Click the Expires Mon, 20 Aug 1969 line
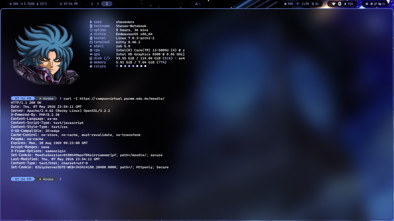Viewport: 394px width, 221px height. pos(49,143)
